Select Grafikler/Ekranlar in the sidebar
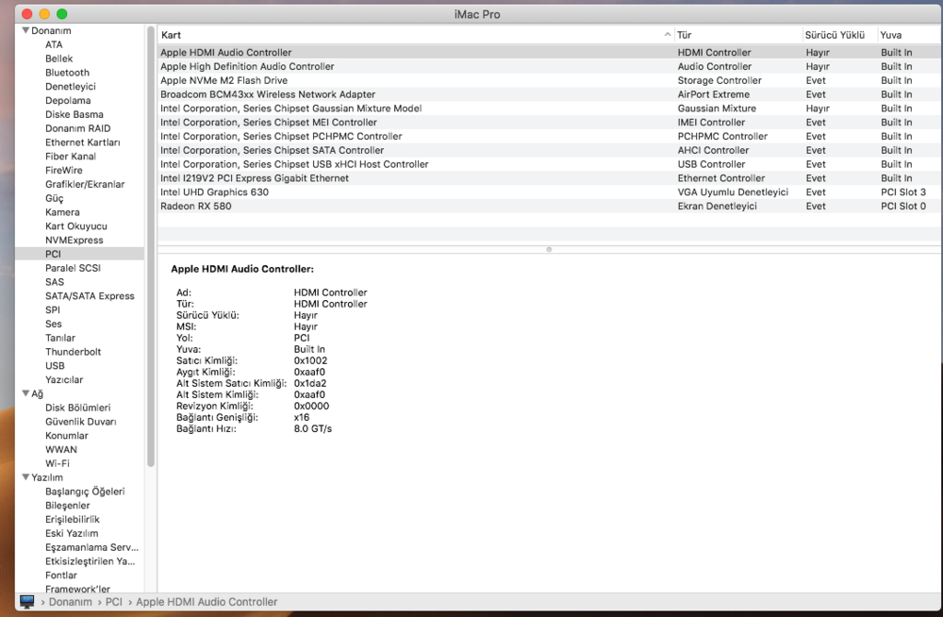This screenshot has height=617, width=943. pyautogui.click(x=85, y=185)
